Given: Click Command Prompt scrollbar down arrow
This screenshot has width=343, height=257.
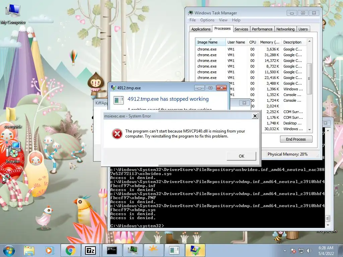Looking at the screenshot, I should tap(328, 225).
